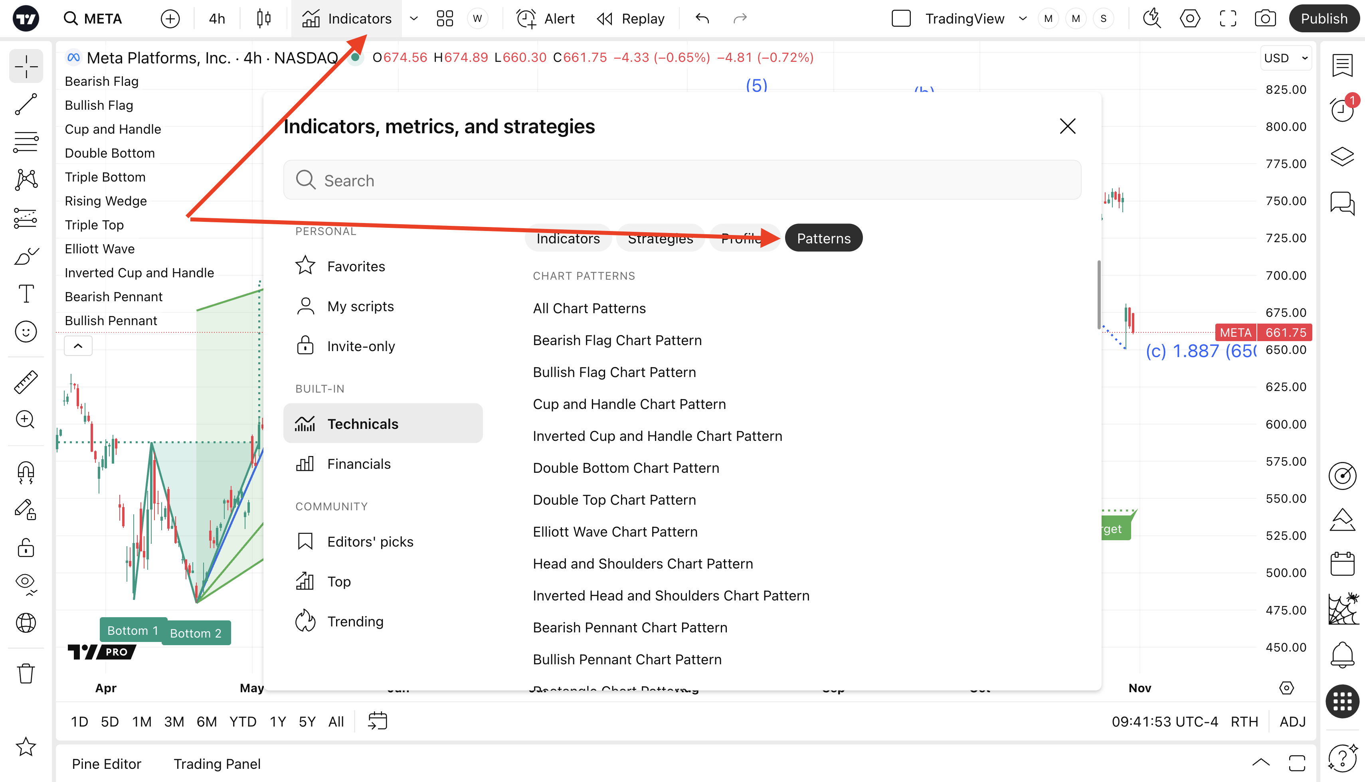1365x782 pixels.
Task: Open the Fibonacci retracement tool group
Action: click(x=26, y=142)
